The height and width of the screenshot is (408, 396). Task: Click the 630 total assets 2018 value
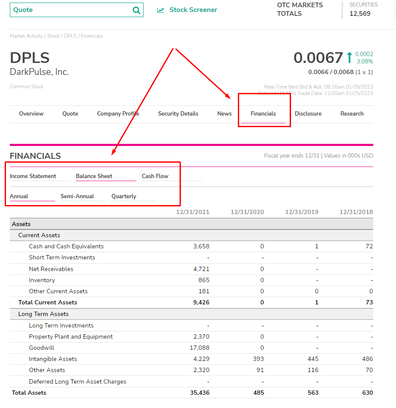(367, 393)
